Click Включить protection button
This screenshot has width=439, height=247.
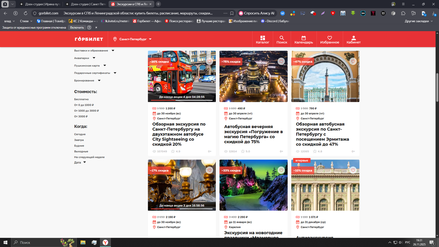click(77, 27)
